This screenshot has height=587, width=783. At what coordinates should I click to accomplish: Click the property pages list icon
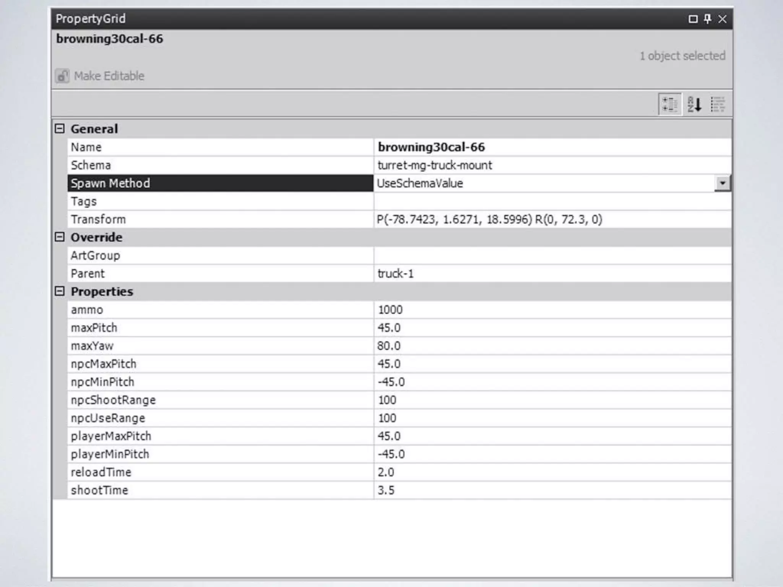pos(718,104)
